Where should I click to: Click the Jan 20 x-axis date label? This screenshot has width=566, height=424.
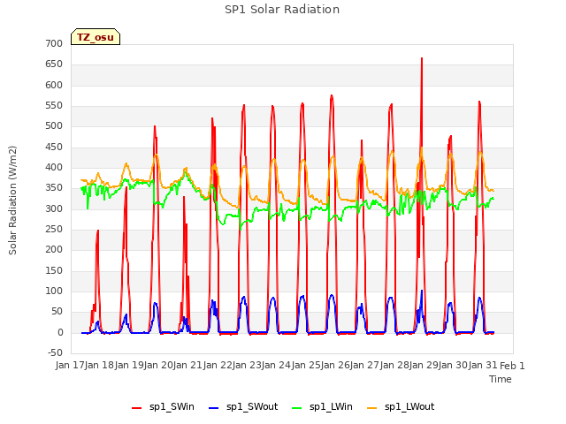click(x=159, y=366)
